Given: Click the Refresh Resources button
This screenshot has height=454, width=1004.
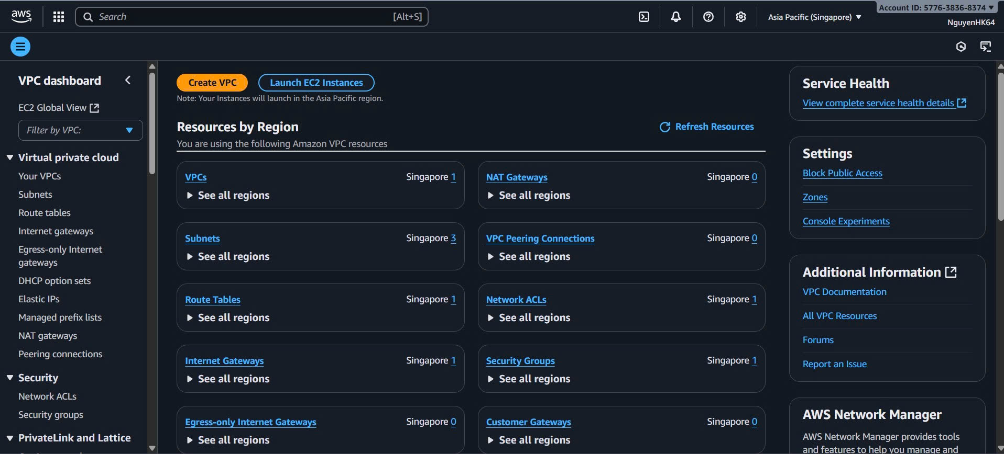Looking at the screenshot, I should (707, 127).
